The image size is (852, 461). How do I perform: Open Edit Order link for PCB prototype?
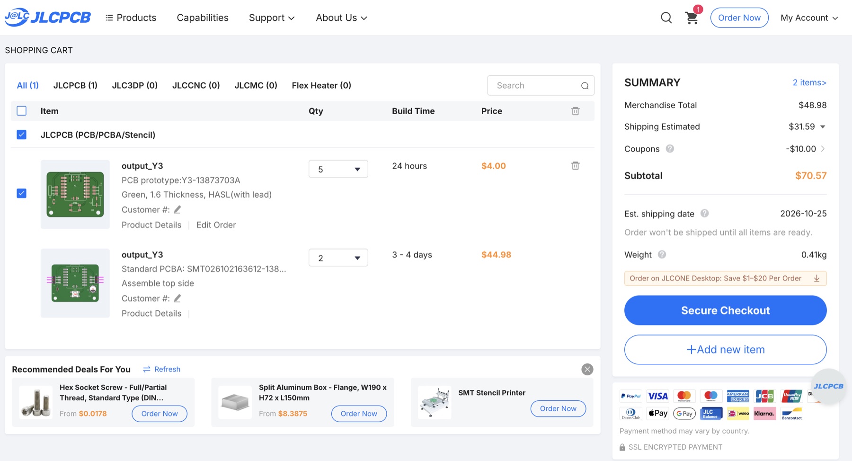(216, 225)
